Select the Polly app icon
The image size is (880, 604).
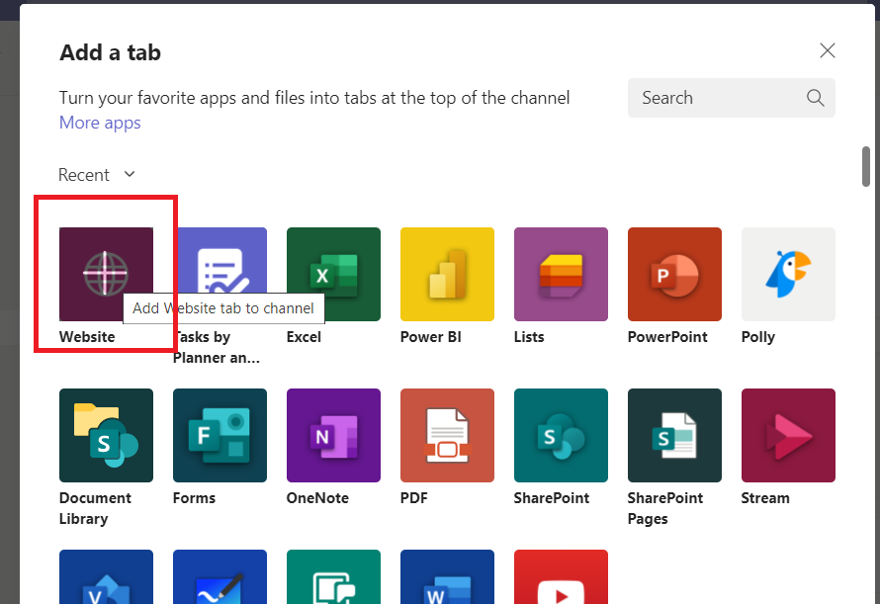click(x=788, y=274)
